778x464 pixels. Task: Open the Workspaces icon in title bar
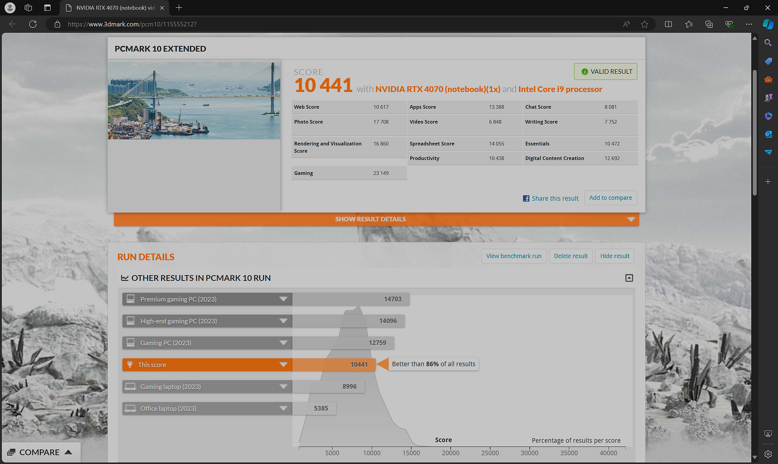pos(28,8)
